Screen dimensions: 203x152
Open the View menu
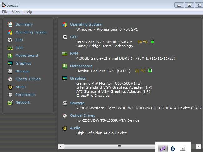pos(16,12)
